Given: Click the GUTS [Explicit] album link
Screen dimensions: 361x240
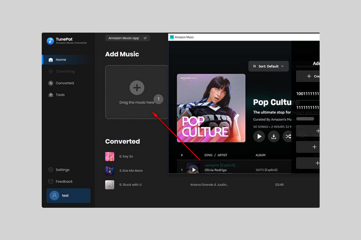Looking at the screenshot, I should coord(266,170).
